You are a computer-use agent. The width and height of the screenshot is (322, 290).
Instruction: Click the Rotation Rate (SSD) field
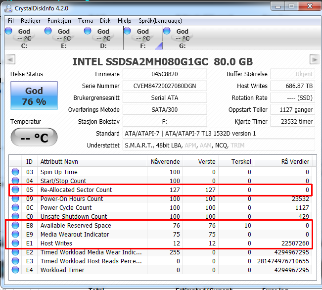tap(293, 98)
